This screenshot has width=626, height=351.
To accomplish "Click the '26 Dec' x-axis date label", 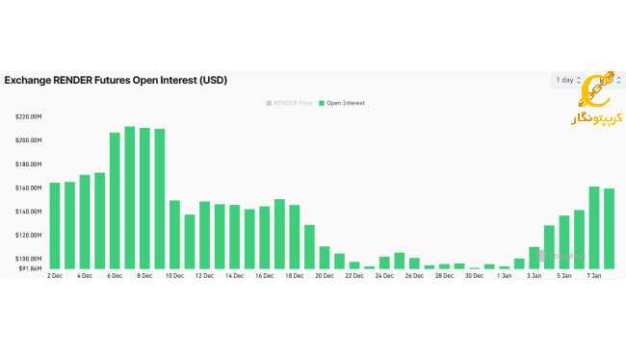I will click(414, 276).
